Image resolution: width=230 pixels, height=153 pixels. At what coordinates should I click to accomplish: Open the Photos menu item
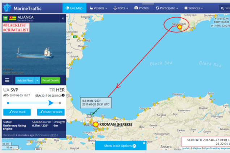[x=141, y=8]
